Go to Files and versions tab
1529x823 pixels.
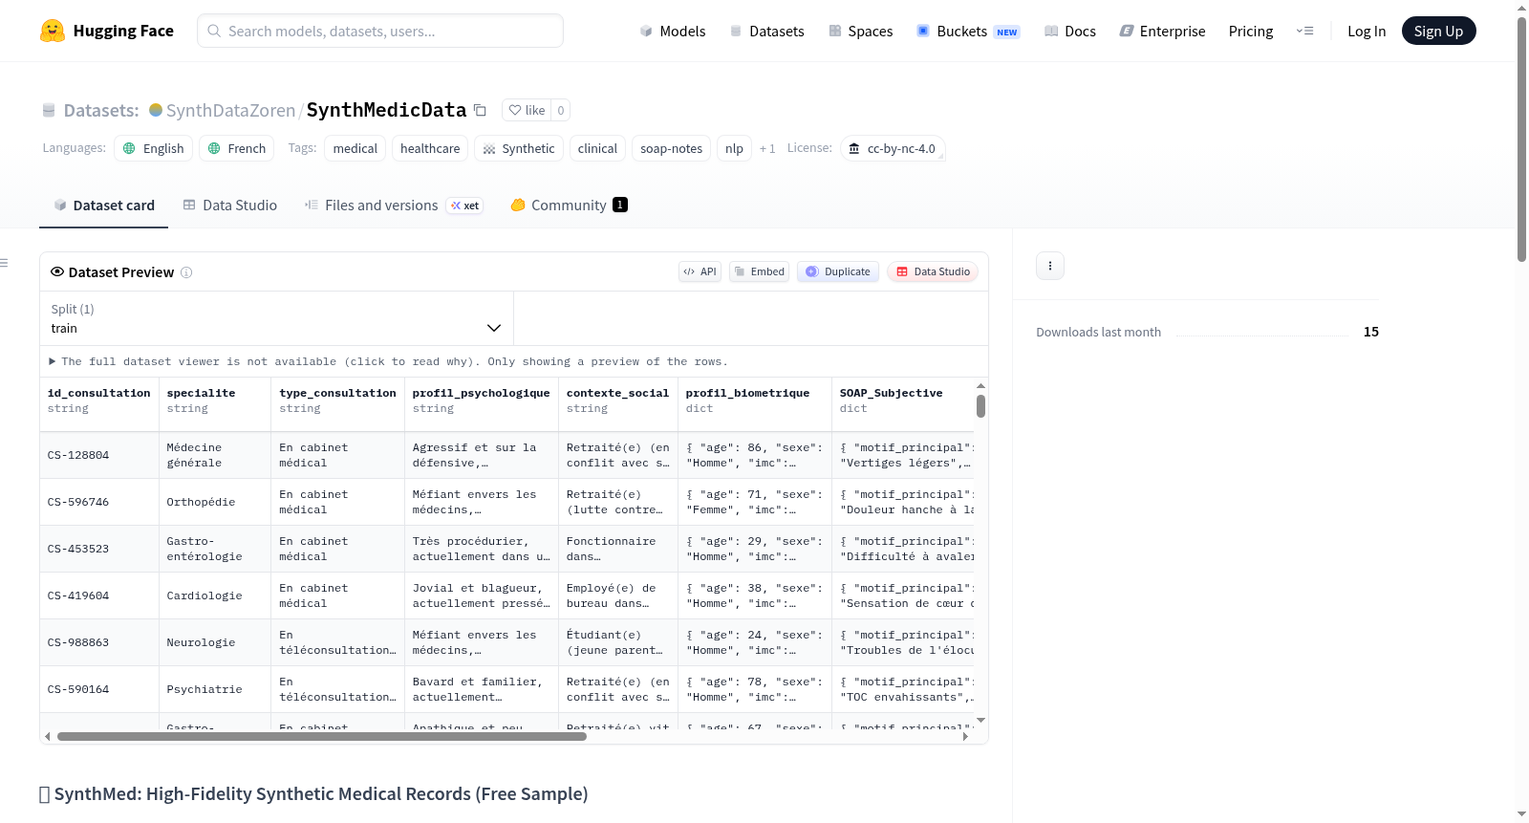(394, 206)
